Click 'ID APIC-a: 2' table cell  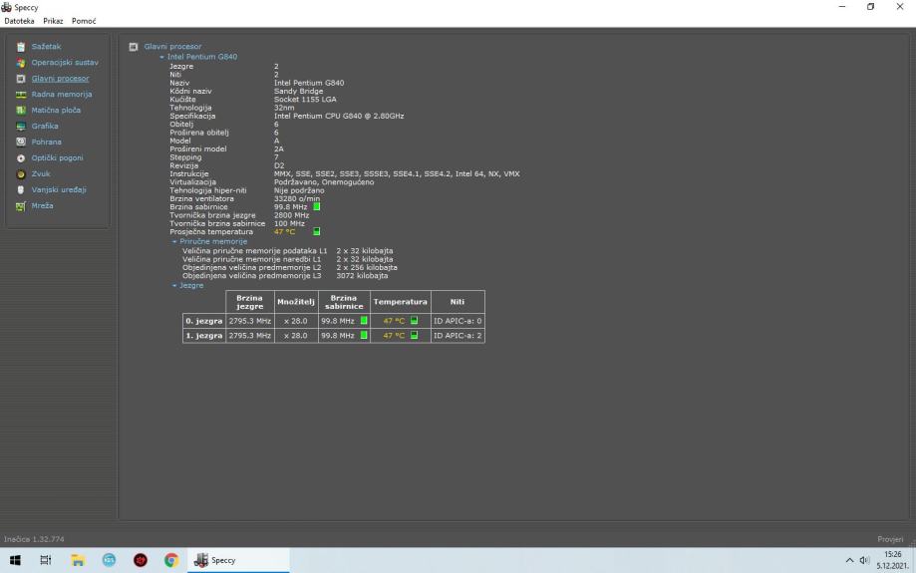click(458, 335)
